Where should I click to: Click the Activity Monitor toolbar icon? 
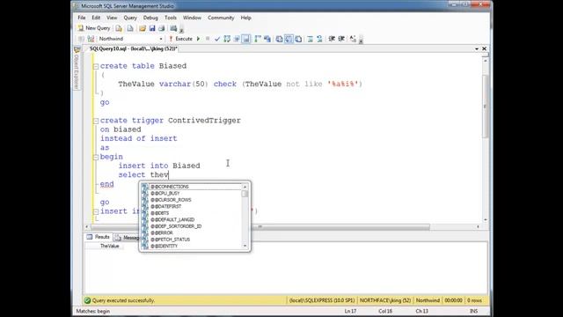pos(174,28)
